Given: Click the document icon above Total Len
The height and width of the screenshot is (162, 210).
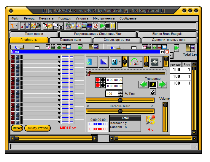Looking at the screenshot, I should [x=188, y=48].
